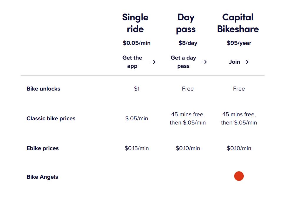This screenshot has width=294, height=200.
Task: Select the Single ride heading
Action: (135, 23)
